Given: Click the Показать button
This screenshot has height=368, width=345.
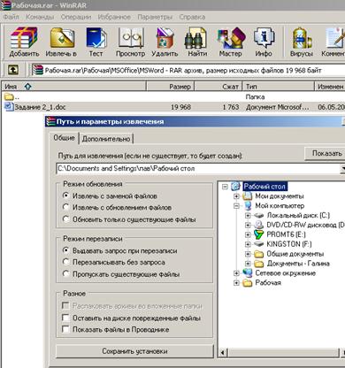Looking at the screenshot, I should (326, 153).
